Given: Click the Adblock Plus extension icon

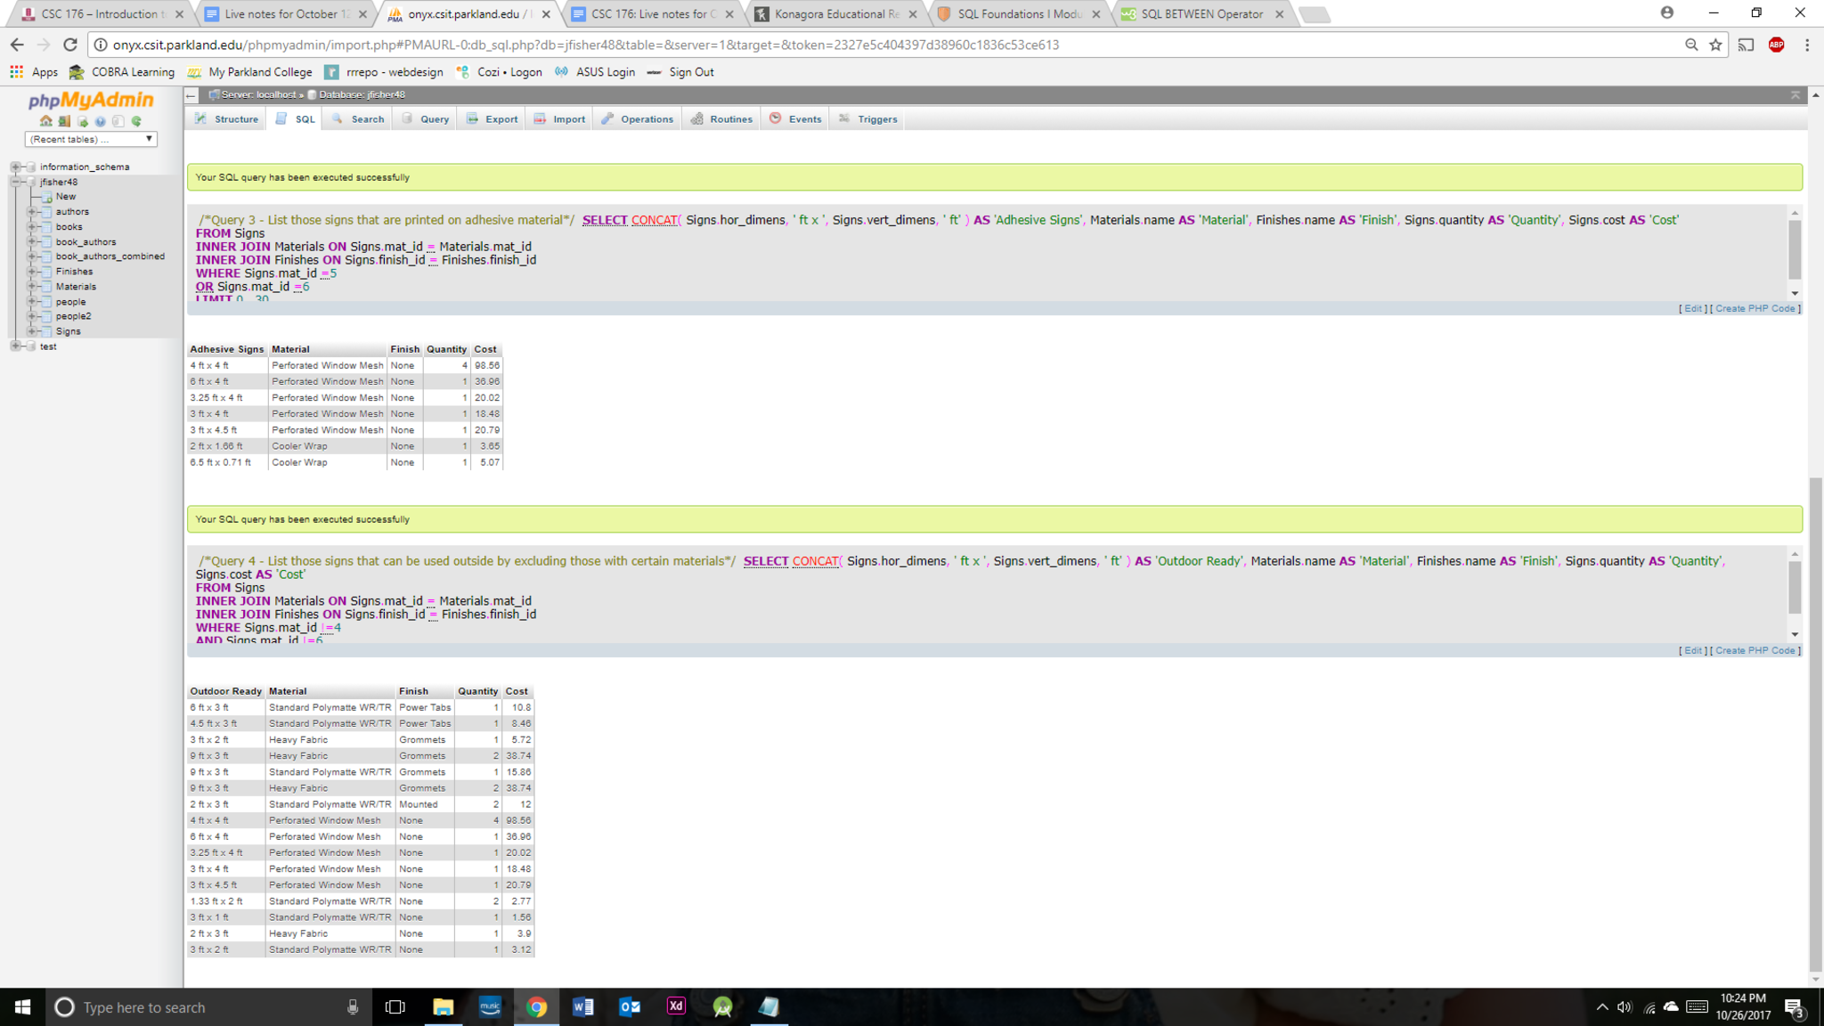Looking at the screenshot, I should tap(1776, 45).
